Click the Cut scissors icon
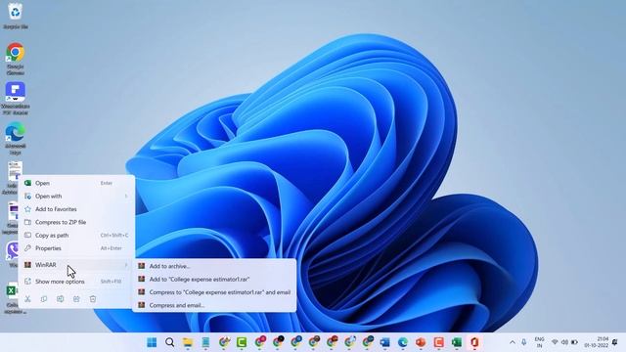The image size is (626, 352). (x=27, y=299)
